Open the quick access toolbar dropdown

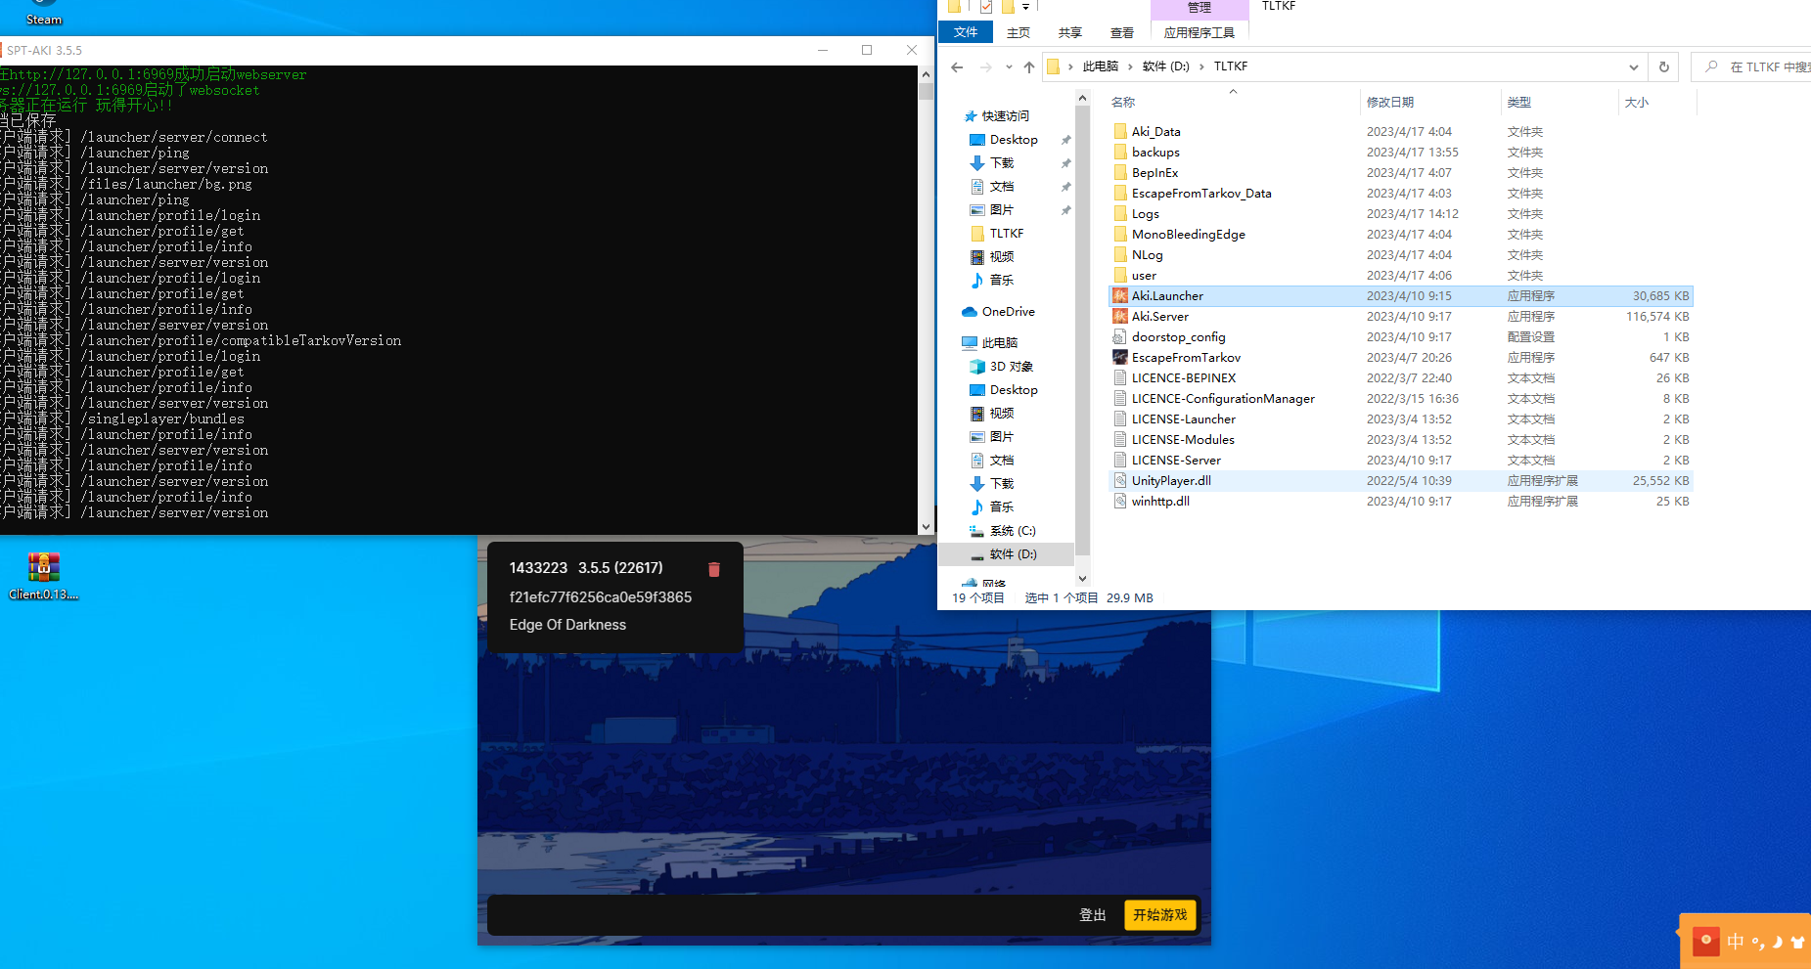(x=1025, y=8)
